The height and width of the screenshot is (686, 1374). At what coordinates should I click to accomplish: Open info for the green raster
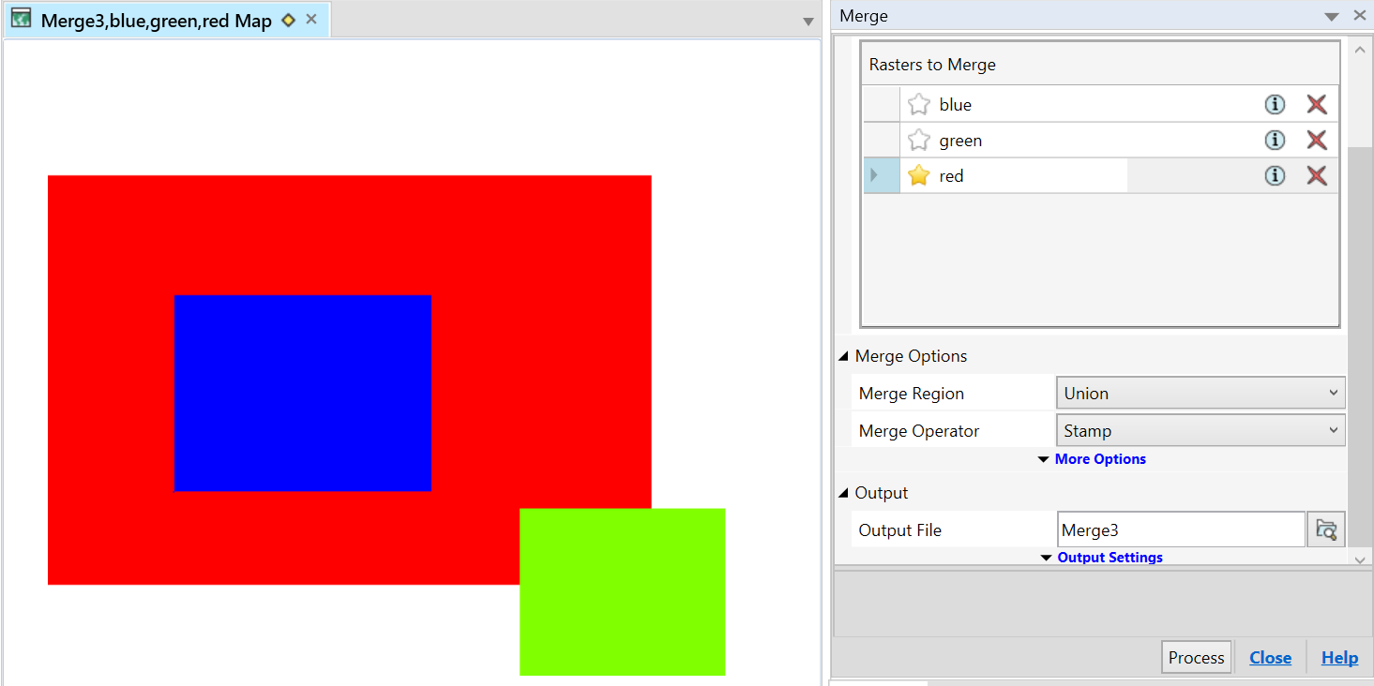click(x=1275, y=140)
